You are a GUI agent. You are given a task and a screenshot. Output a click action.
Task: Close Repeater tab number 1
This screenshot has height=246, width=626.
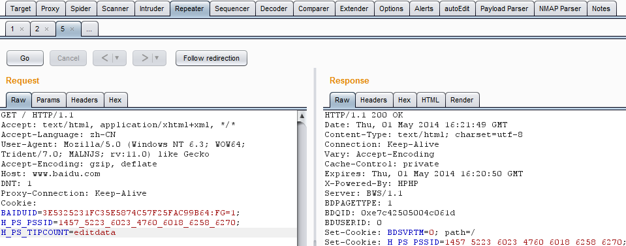point(22,29)
